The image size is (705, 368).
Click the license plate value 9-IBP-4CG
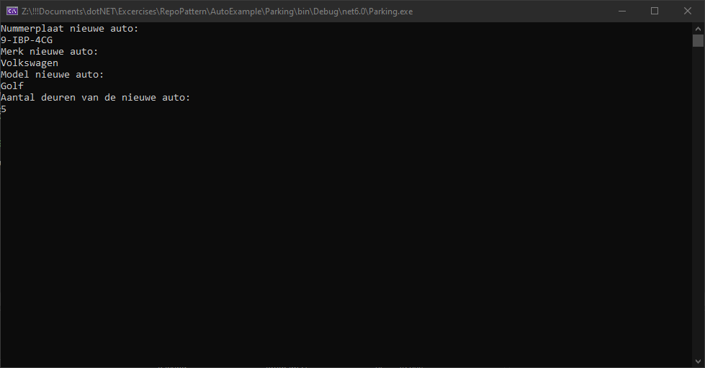[x=27, y=40]
